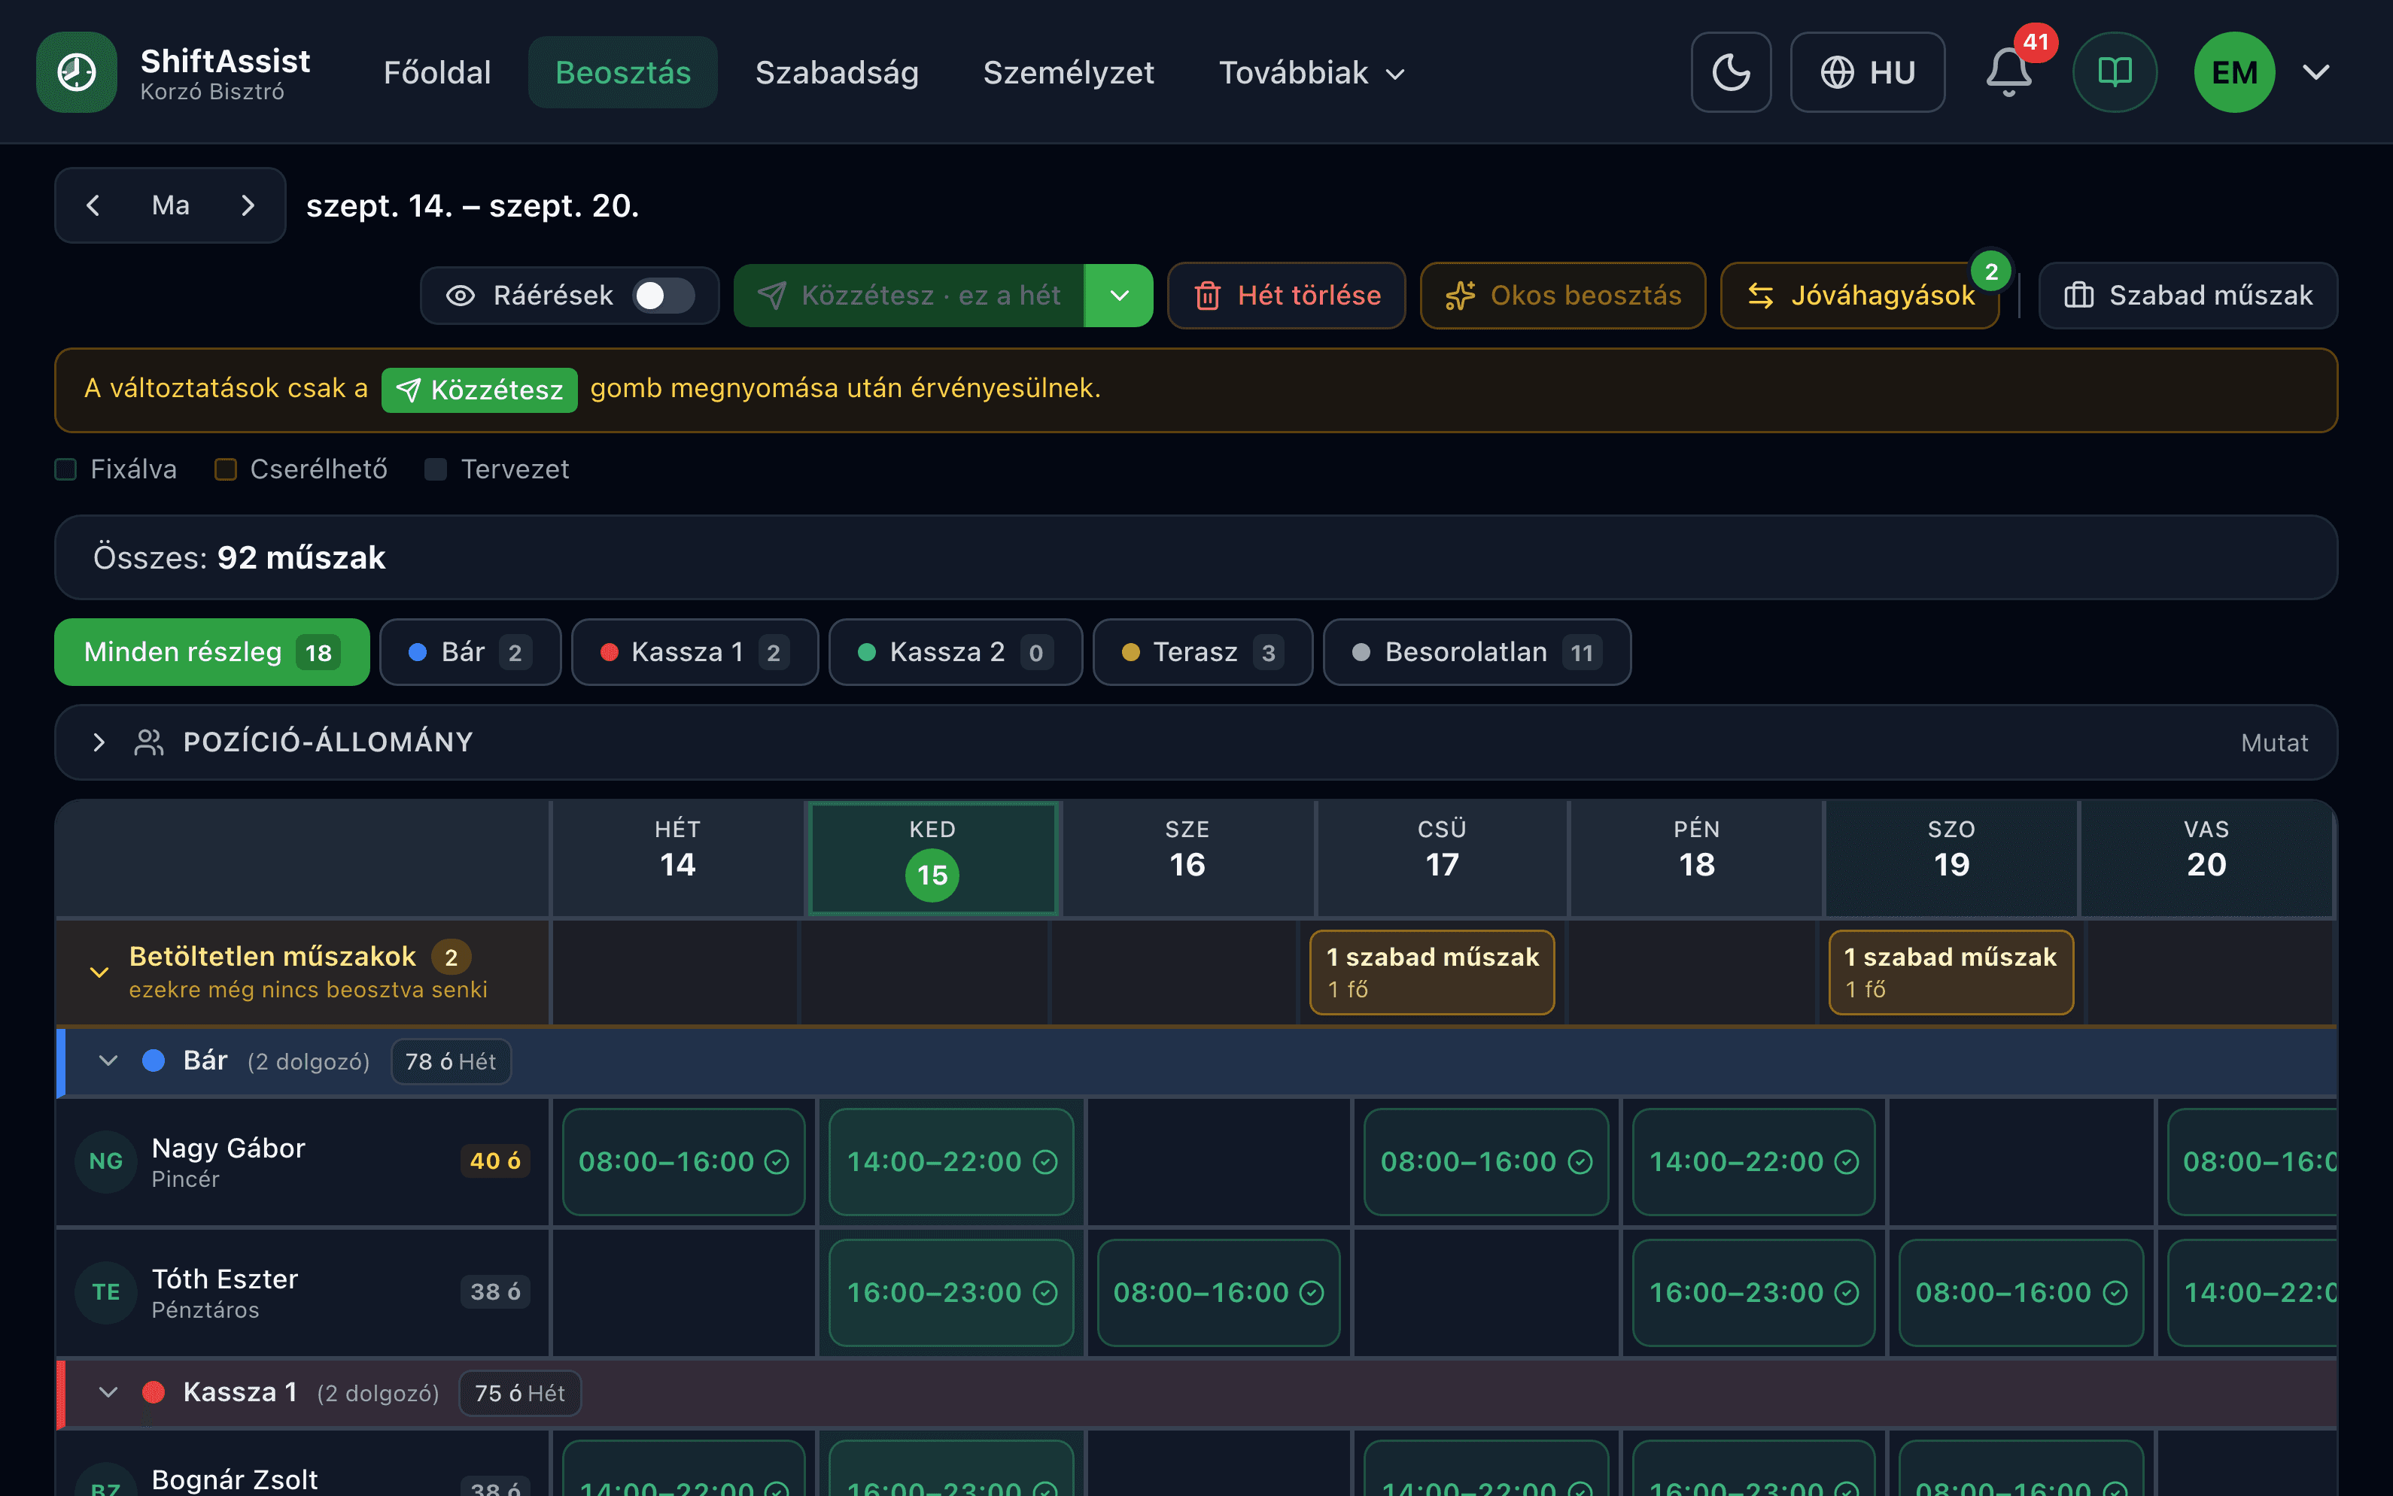2393x1496 pixels.
Task: Click the Mutat link
Action: 2274,743
